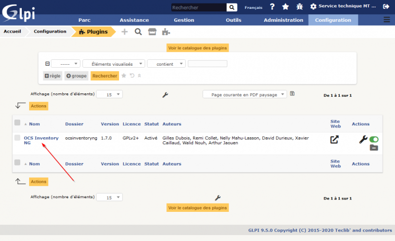Open the marketplace icon in the breadcrumb bar
Screen dimensions: 395x241
coord(152,32)
